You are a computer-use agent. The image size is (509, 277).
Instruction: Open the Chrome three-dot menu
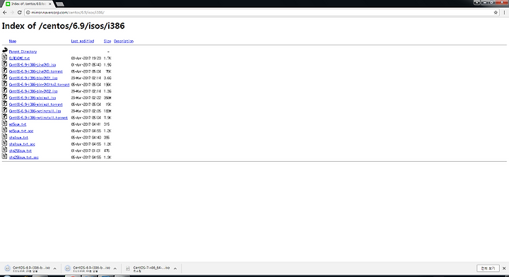(504, 12)
